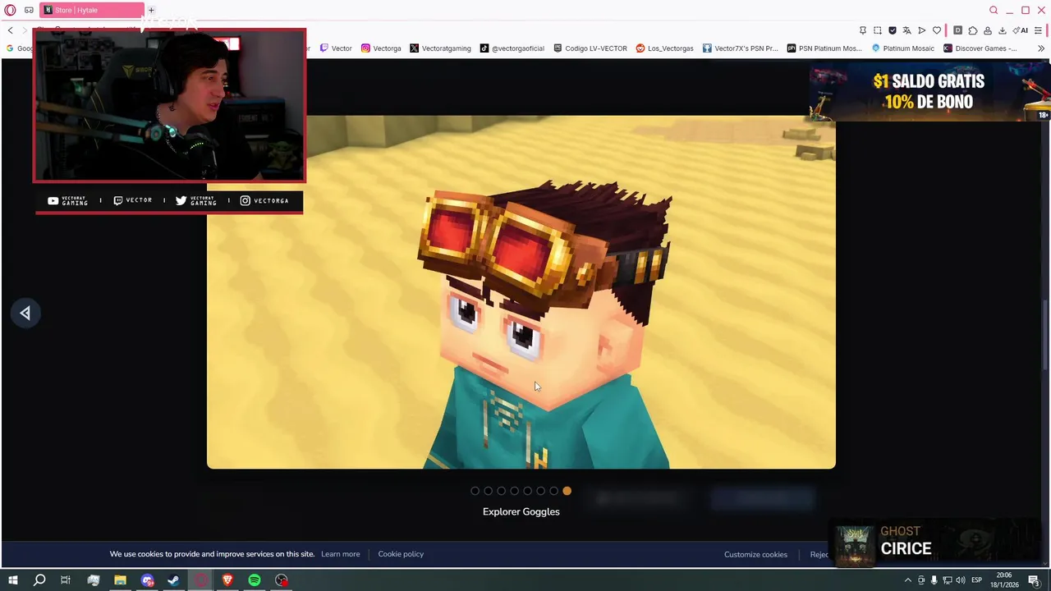Screen dimensions: 1051x591
Task: Open Task View on the taskbar
Action: (66, 580)
